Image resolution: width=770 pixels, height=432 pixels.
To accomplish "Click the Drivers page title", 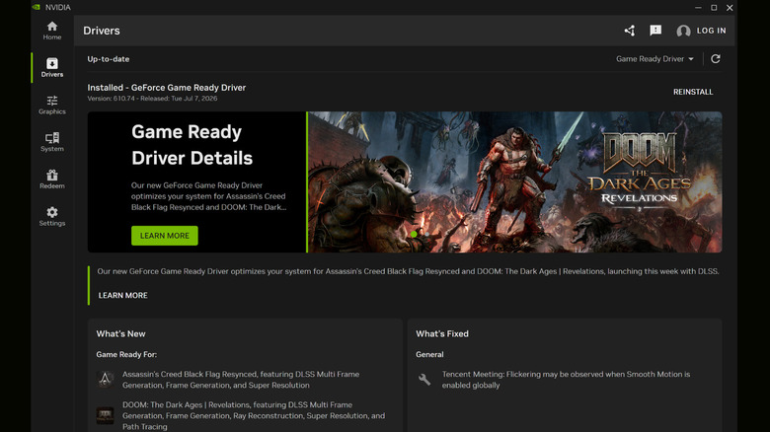I will pos(102,31).
